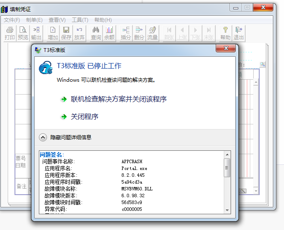Viewport: 284px width, 230px height.
Task: Go to next voucher 下张
Action: coord(196,33)
